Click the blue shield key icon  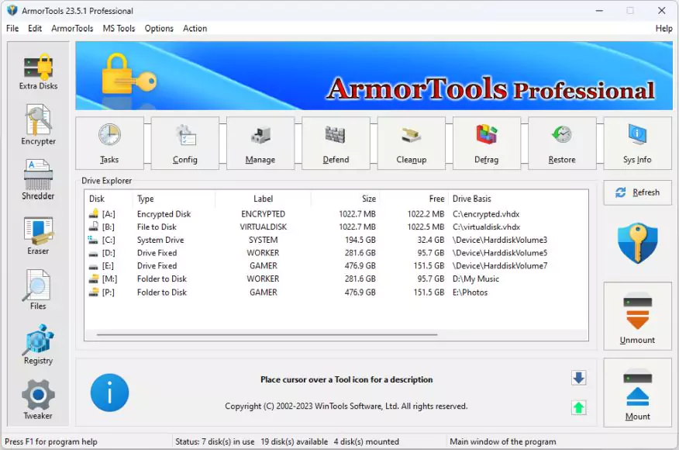click(637, 243)
